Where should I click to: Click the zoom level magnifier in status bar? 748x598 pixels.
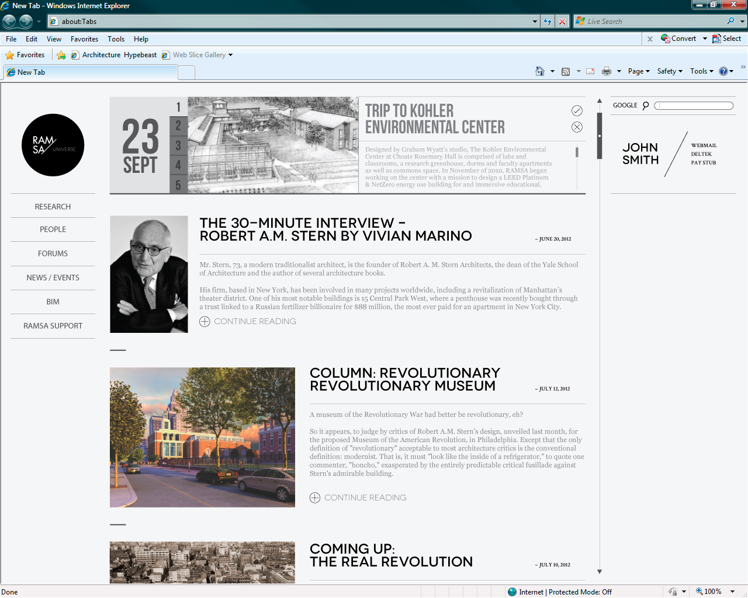point(699,592)
